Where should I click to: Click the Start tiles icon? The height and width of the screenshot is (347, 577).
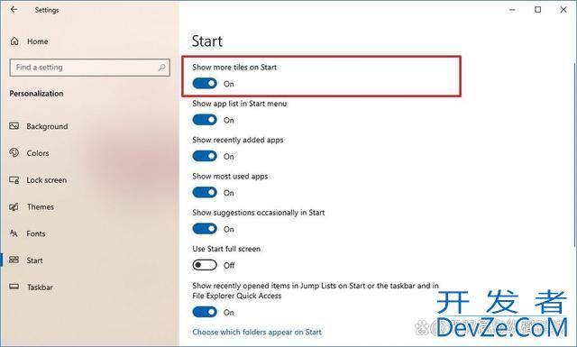(14, 260)
